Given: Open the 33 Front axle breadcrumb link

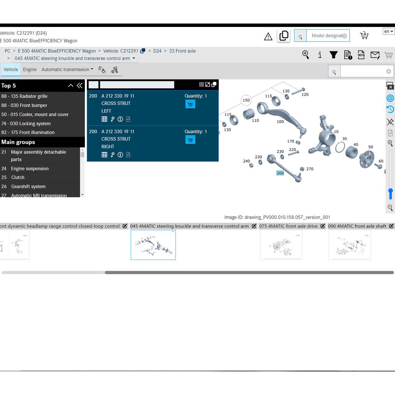Looking at the screenshot, I should click(x=182, y=51).
